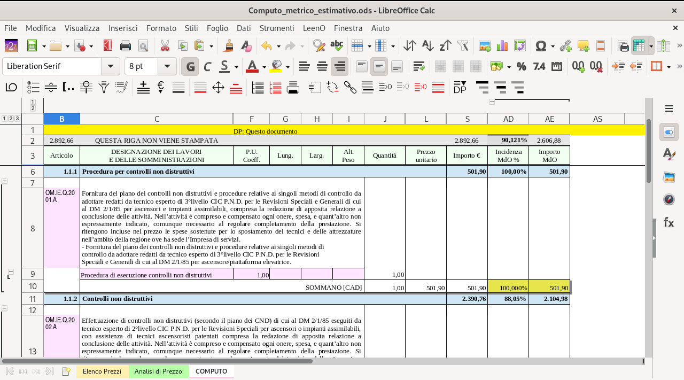Sort descending Z to A
Screen dimensions: 684x380
tap(445, 46)
